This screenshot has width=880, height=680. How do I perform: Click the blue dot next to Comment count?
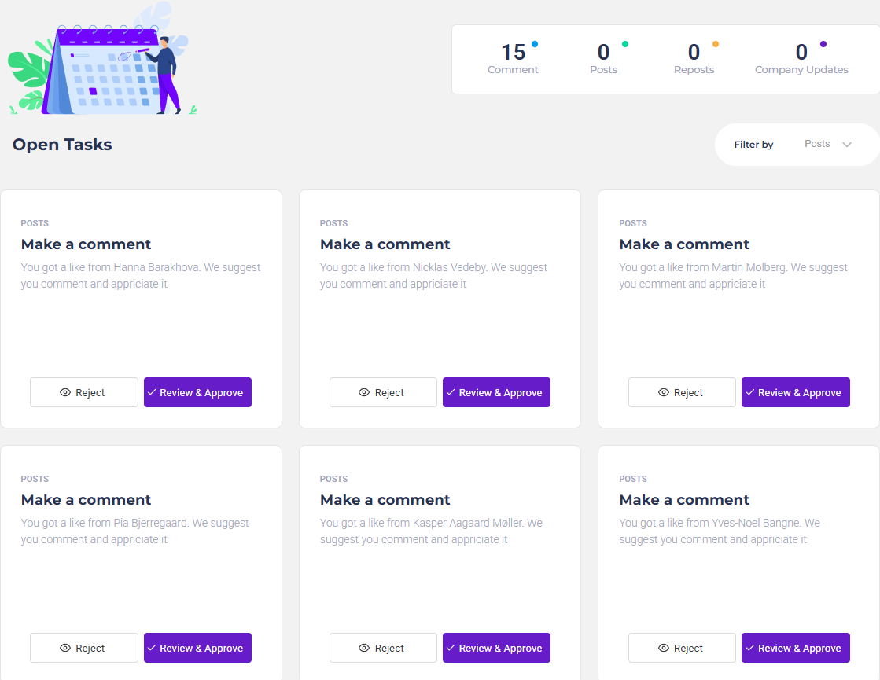pos(535,44)
